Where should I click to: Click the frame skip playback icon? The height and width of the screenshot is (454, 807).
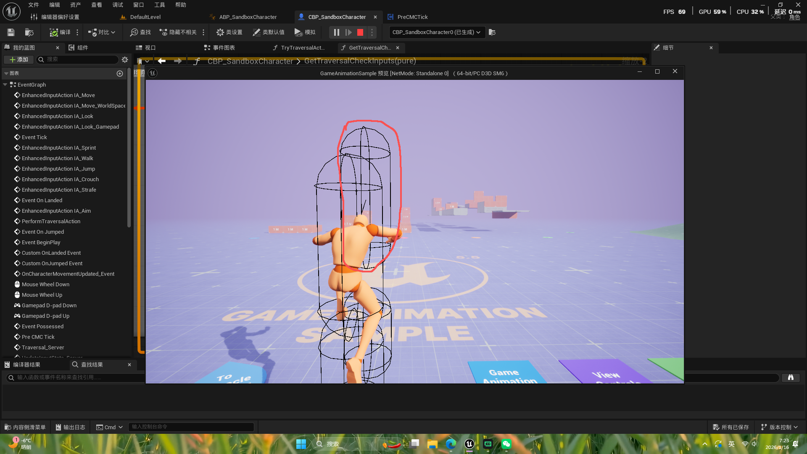click(348, 32)
